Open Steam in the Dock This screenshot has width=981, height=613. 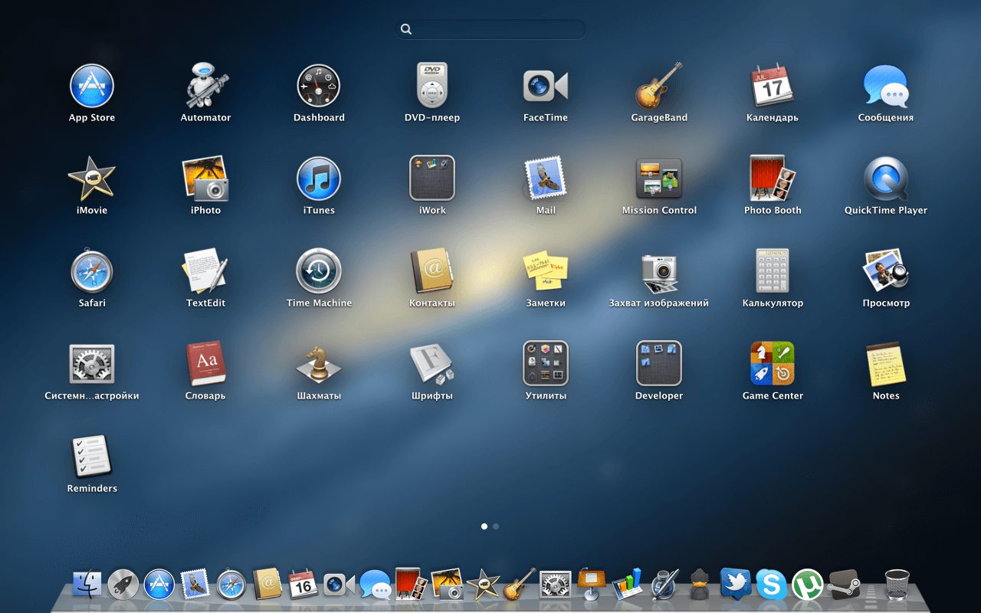coord(844,585)
